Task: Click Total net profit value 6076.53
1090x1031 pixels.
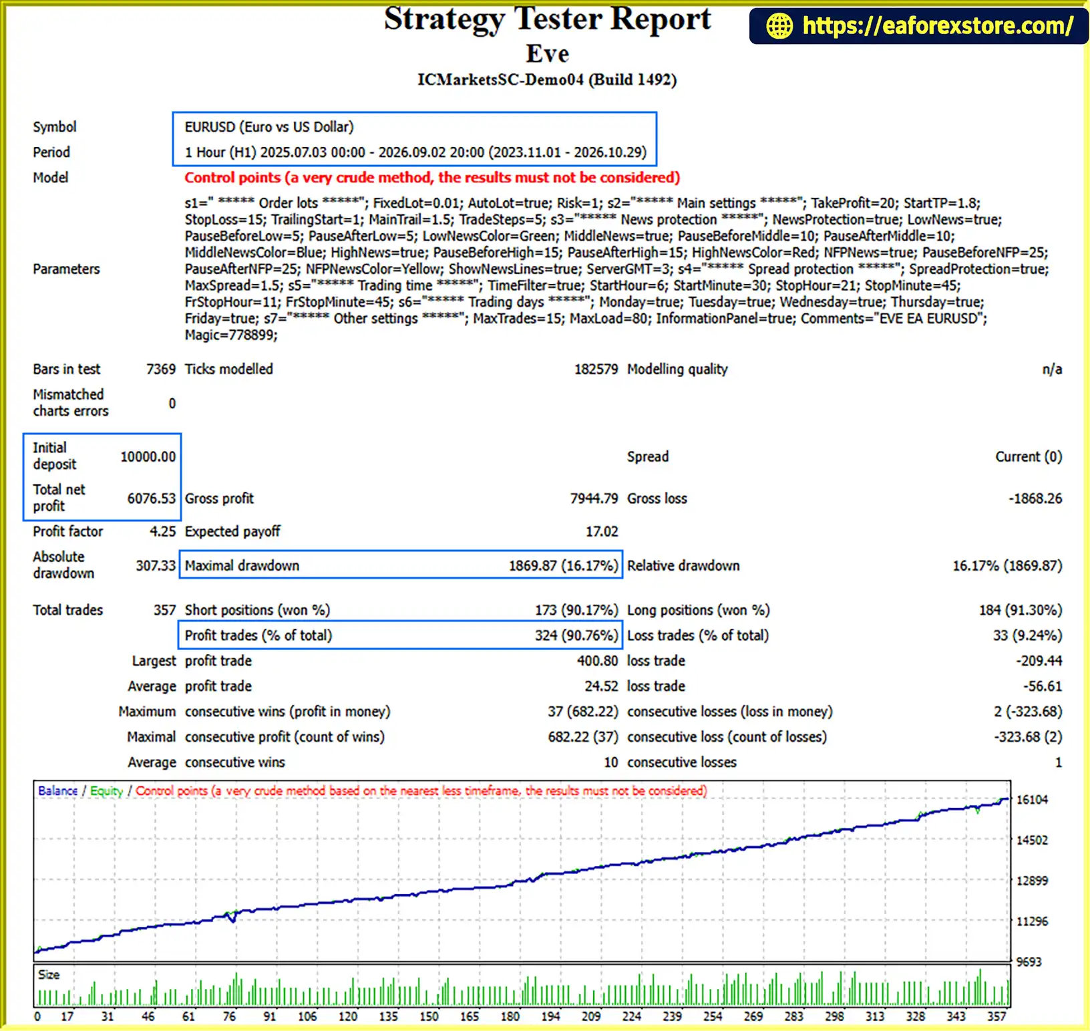Action: tap(151, 498)
